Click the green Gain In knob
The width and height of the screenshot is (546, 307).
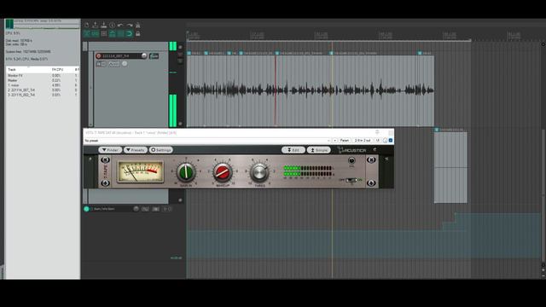[186, 172]
